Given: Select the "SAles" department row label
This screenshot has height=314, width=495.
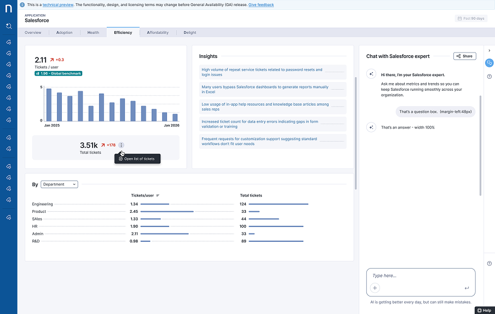Looking at the screenshot, I should (x=37, y=219).
